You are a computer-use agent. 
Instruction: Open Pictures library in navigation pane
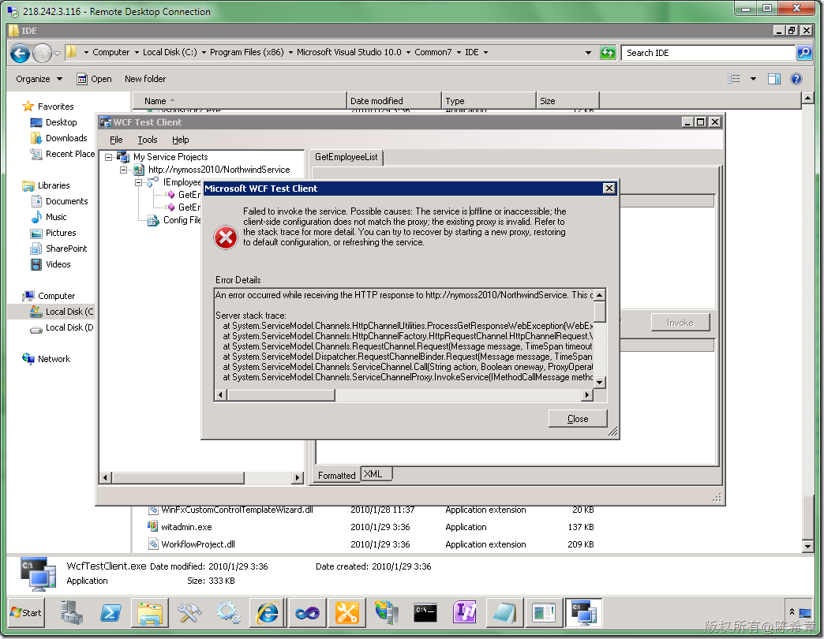click(53, 233)
